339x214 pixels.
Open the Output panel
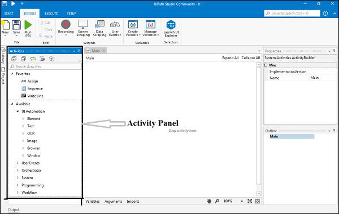click(x=14, y=209)
